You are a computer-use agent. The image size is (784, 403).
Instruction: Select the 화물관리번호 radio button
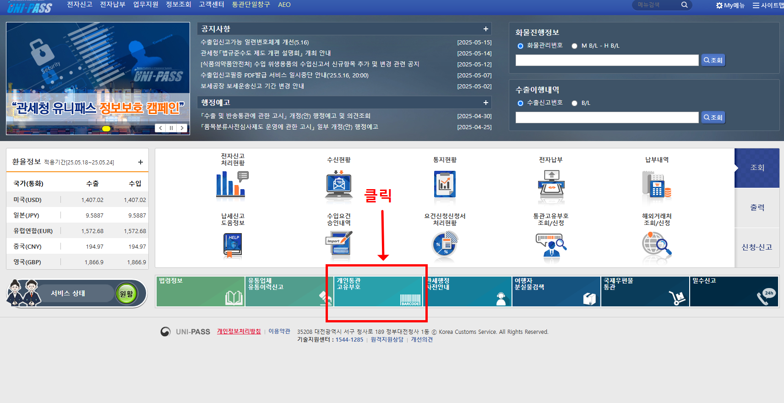520,46
